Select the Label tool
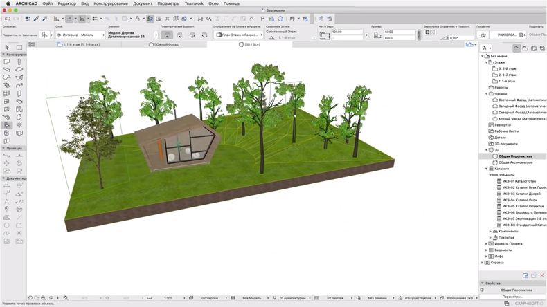This screenshot has width=547, height=307. click(x=19, y=201)
